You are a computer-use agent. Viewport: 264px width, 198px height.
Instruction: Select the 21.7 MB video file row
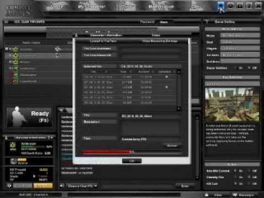pos(130,82)
